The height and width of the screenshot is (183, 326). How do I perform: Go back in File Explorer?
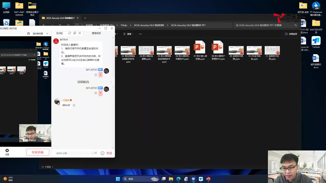tap(44, 25)
